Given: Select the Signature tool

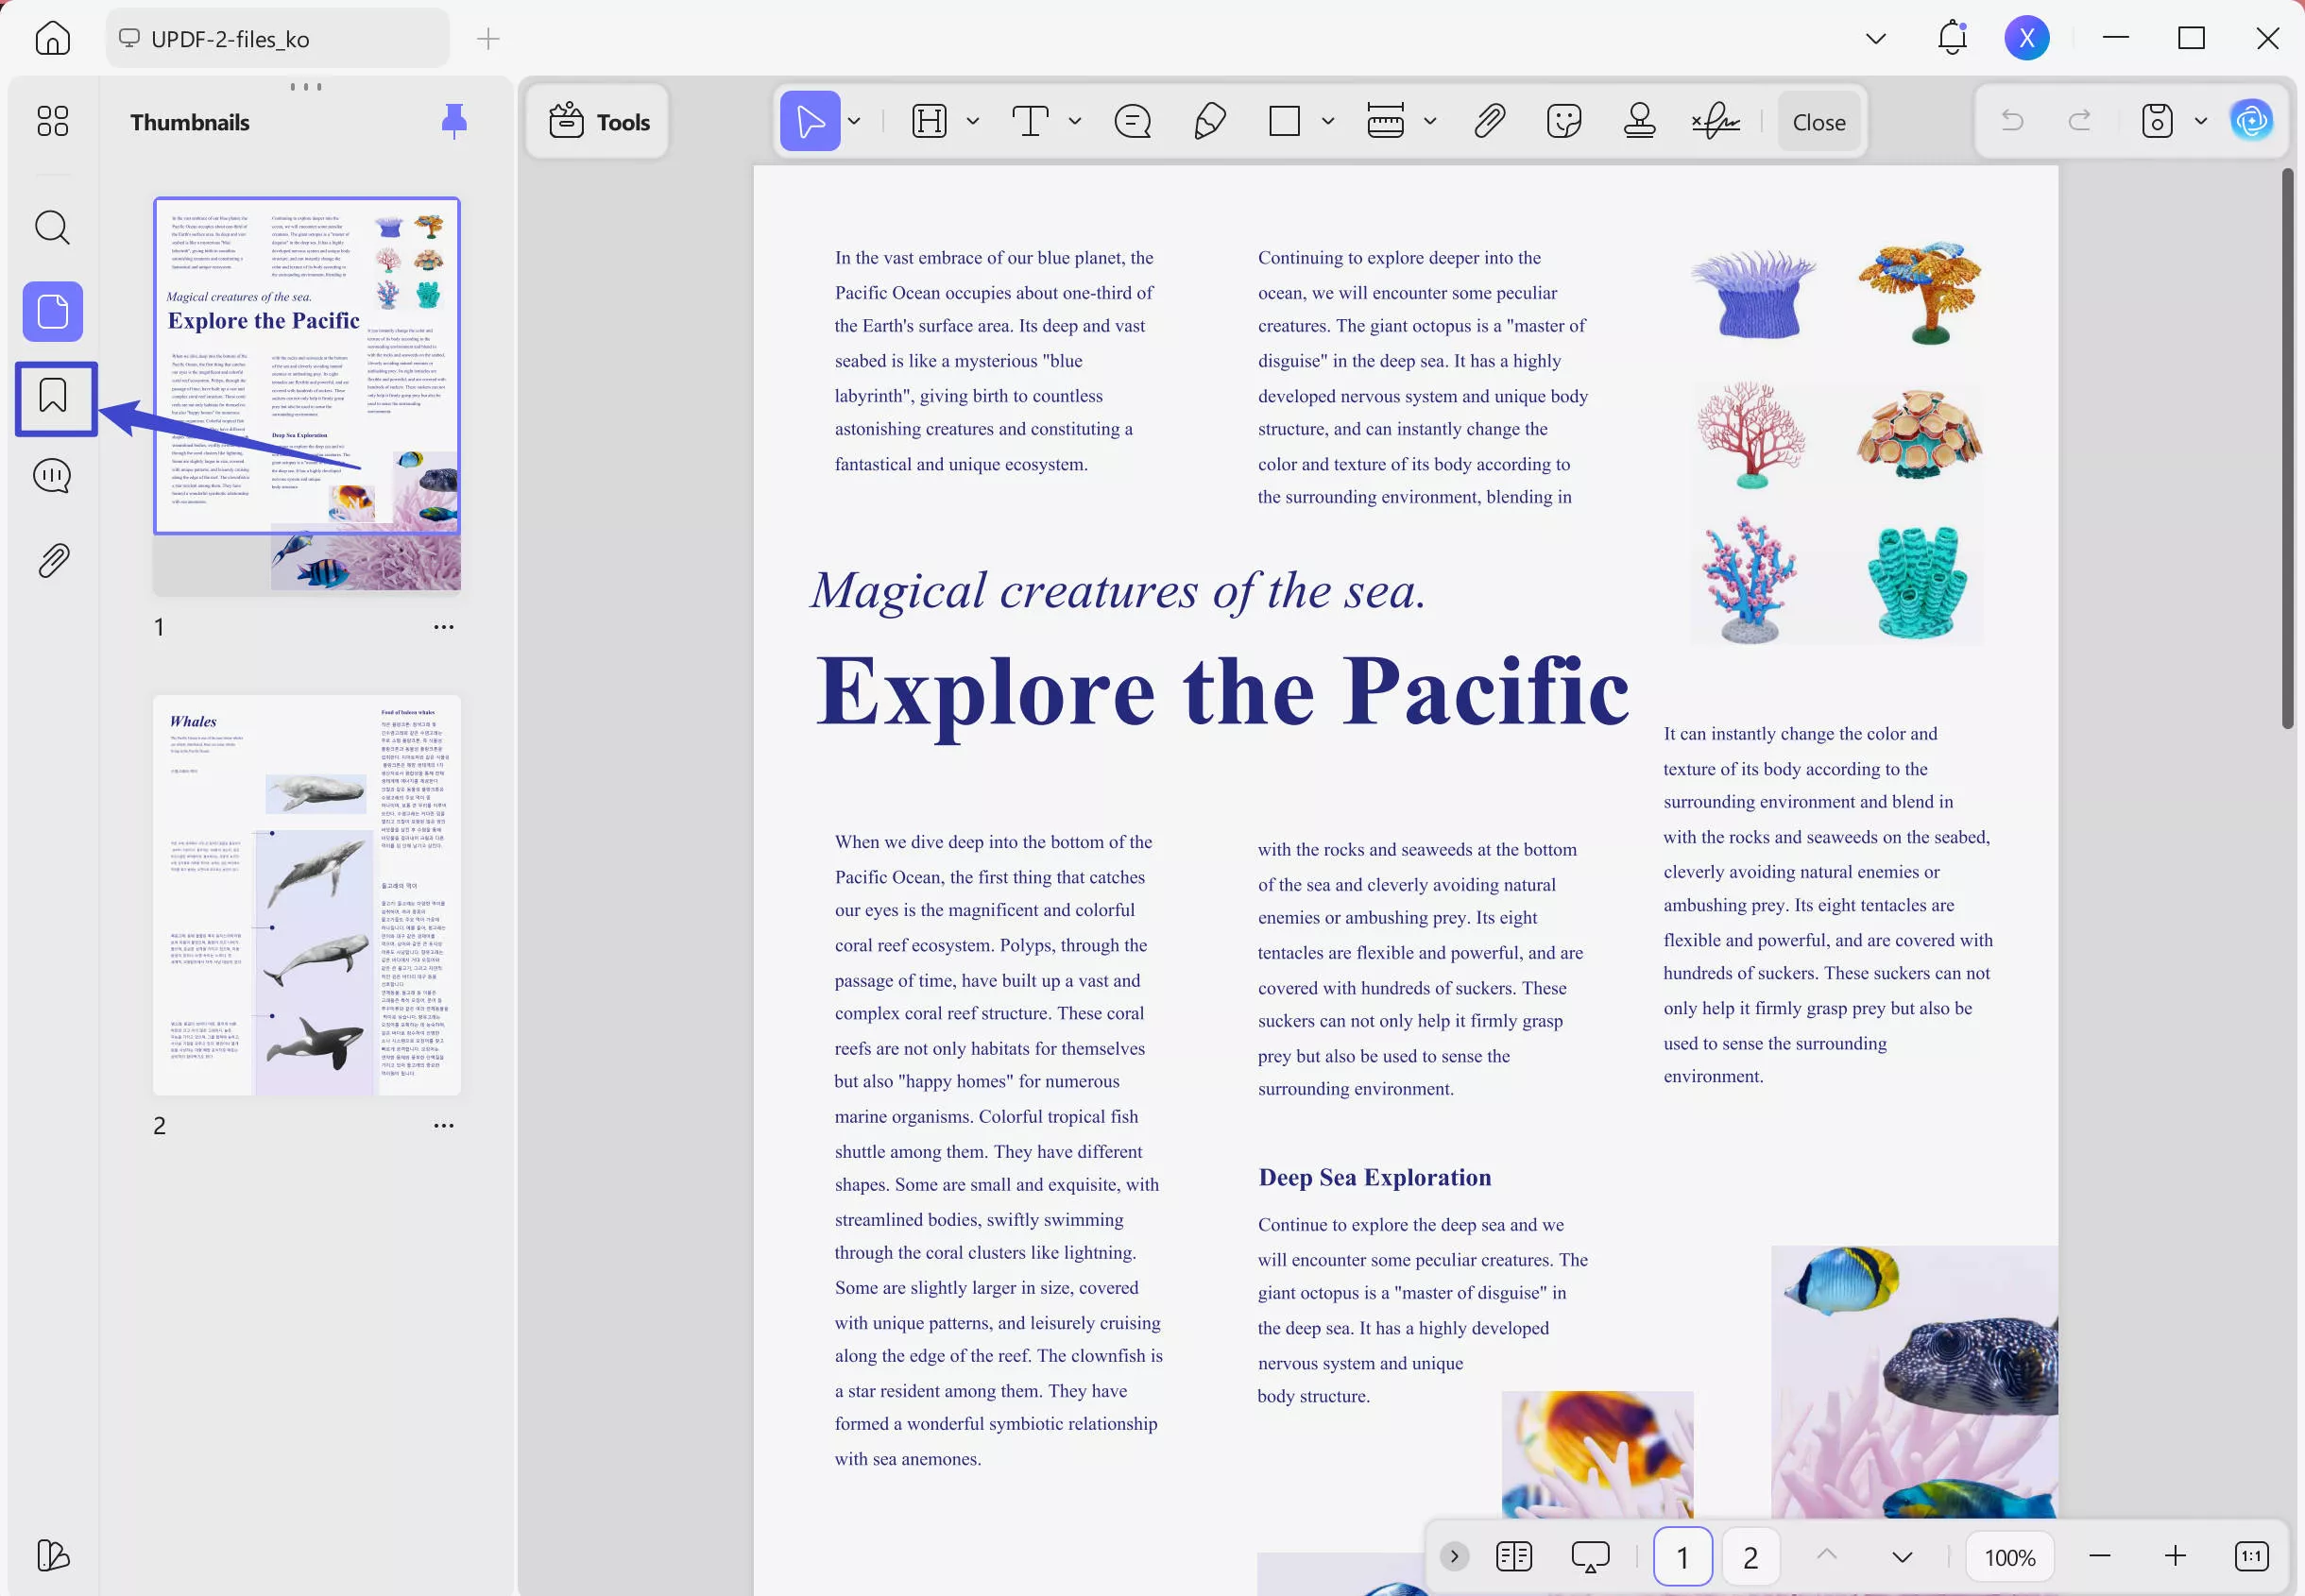Looking at the screenshot, I should [1716, 122].
